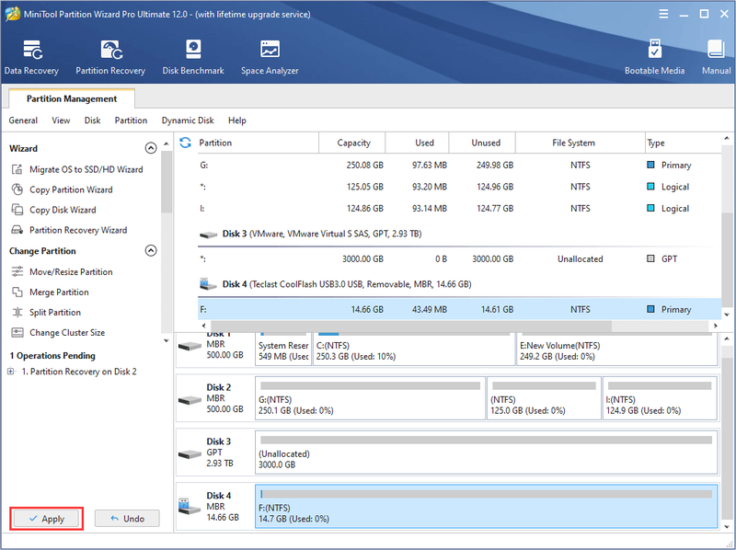Open Bootable Media builder
The height and width of the screenshot is (550, 736).
point(654,58)
